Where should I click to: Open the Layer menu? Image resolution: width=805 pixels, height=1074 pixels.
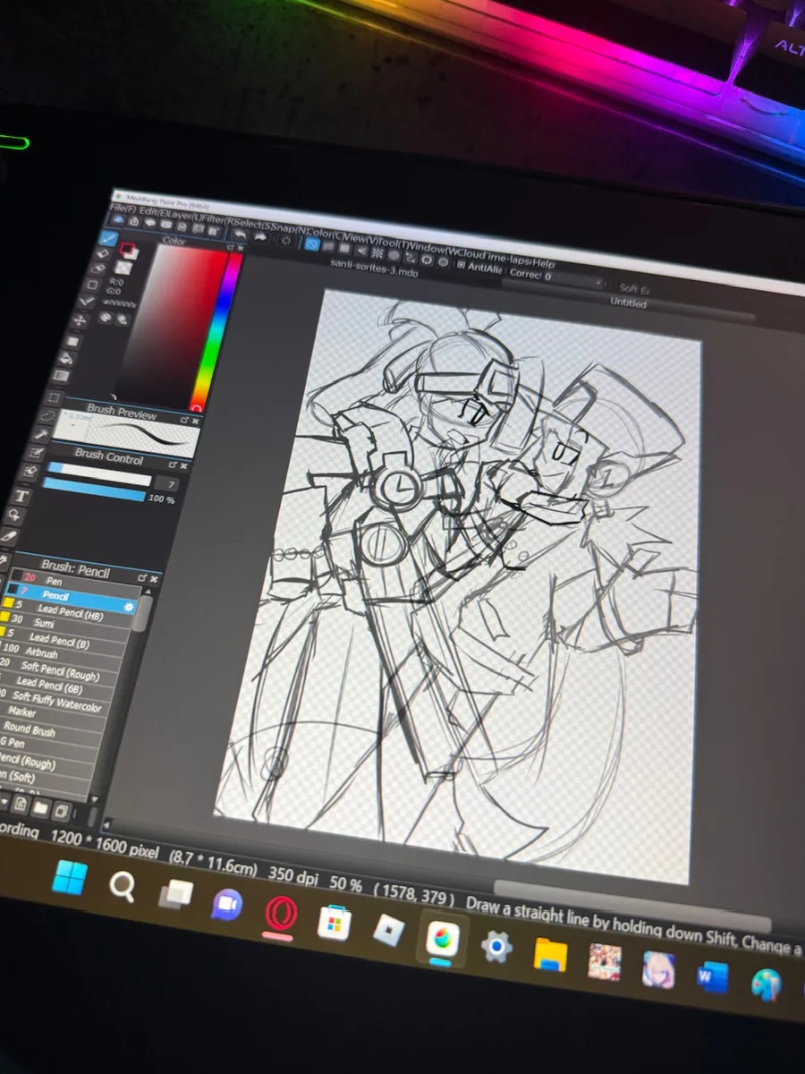(x=183, y=217)
